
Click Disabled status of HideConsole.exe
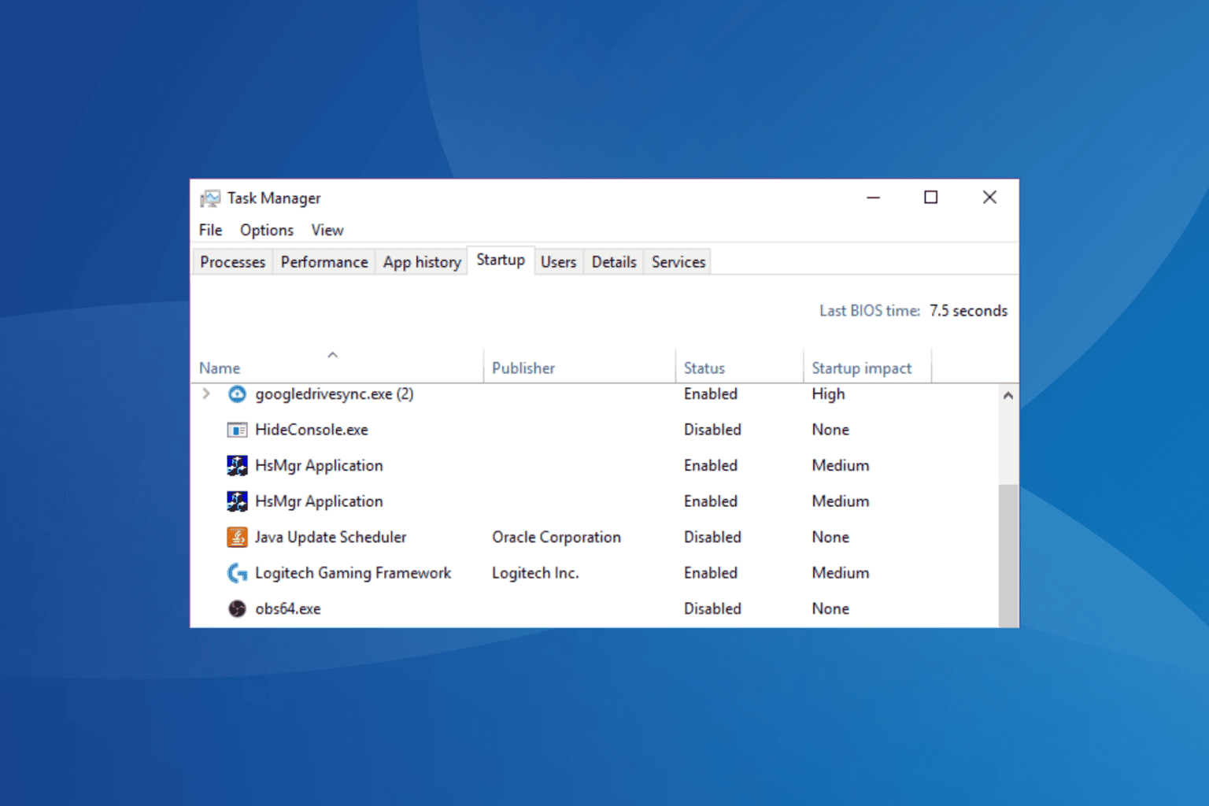tap(712, 430)
